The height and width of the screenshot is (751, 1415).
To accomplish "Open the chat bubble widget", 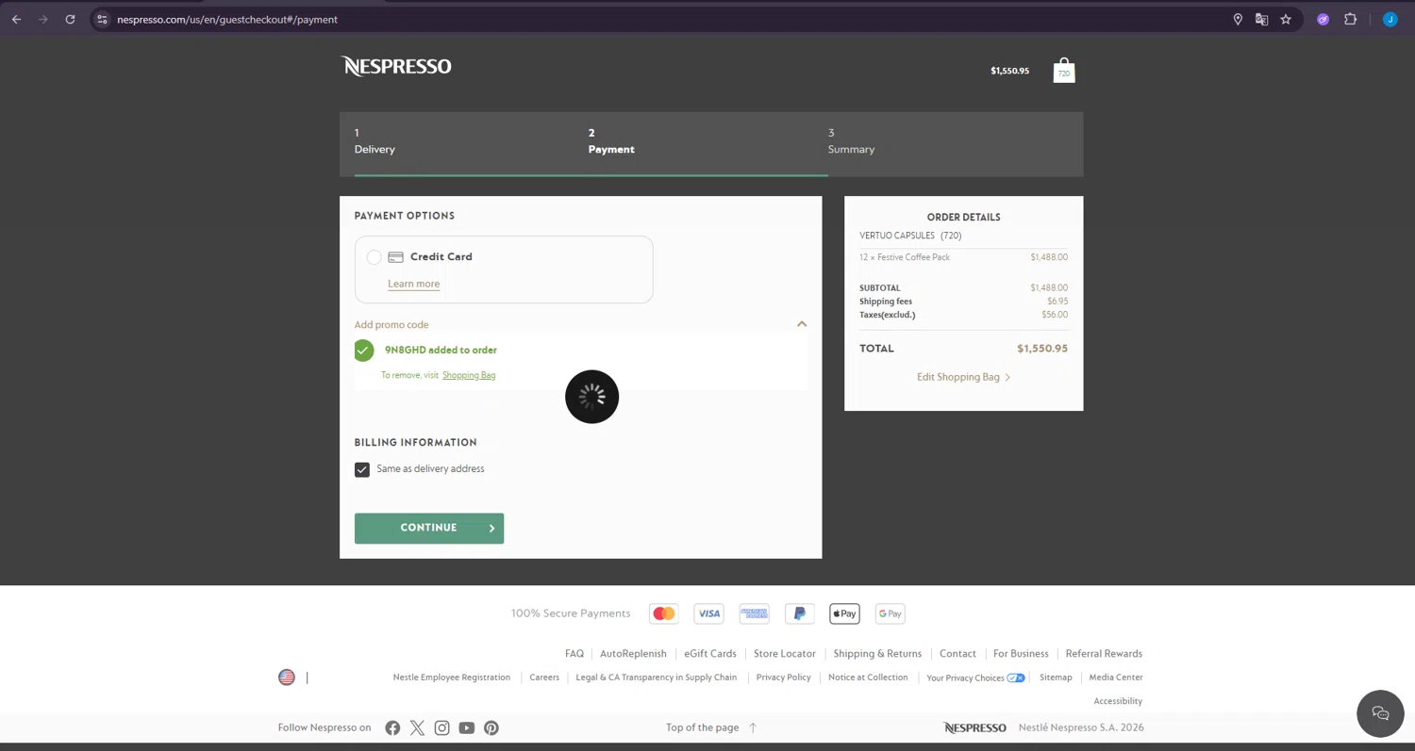I will tap(1380, 713).
